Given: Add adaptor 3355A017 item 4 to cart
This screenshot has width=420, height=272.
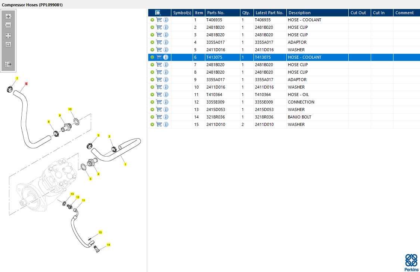Looking at the screenshot, I should click(x=159, y=42).
